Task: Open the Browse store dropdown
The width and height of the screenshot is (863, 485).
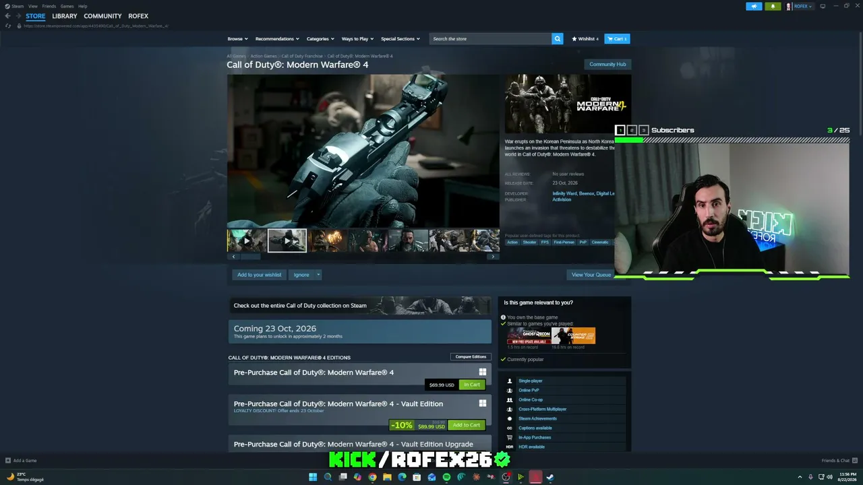Action: click(x=237, y=39)
